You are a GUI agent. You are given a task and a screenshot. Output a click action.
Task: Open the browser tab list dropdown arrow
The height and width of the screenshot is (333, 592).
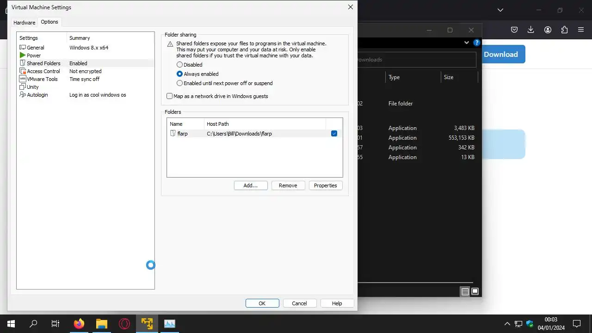click(x=500, y=10)
